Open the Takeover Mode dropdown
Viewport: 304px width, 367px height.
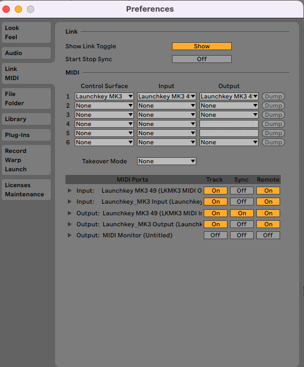coord(166,161)
